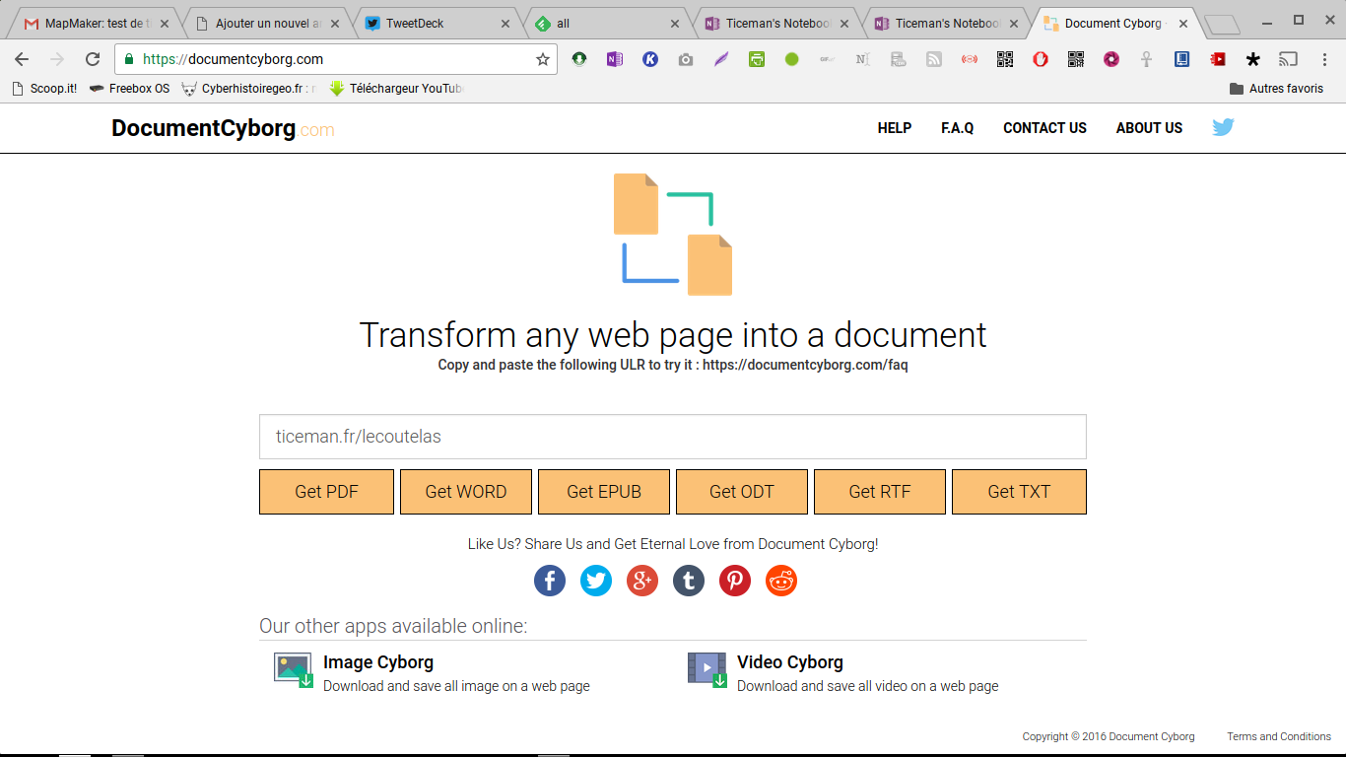
Task: Open the Video Cyborg link
Action: point(790,662)
